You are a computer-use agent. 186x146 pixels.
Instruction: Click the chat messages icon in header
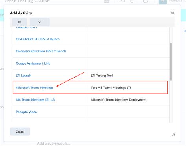click(133, 1)
